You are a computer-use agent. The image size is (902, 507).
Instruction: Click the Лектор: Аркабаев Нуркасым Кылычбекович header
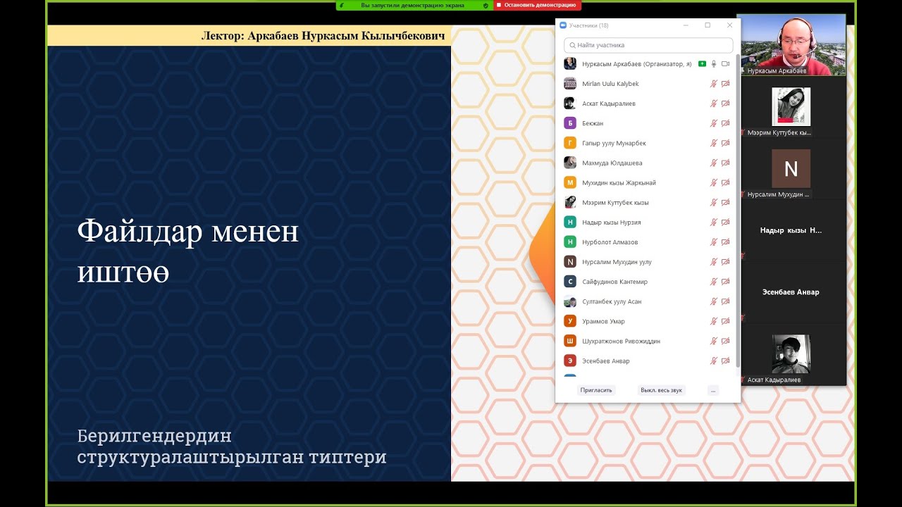click(x=323, y=35)
